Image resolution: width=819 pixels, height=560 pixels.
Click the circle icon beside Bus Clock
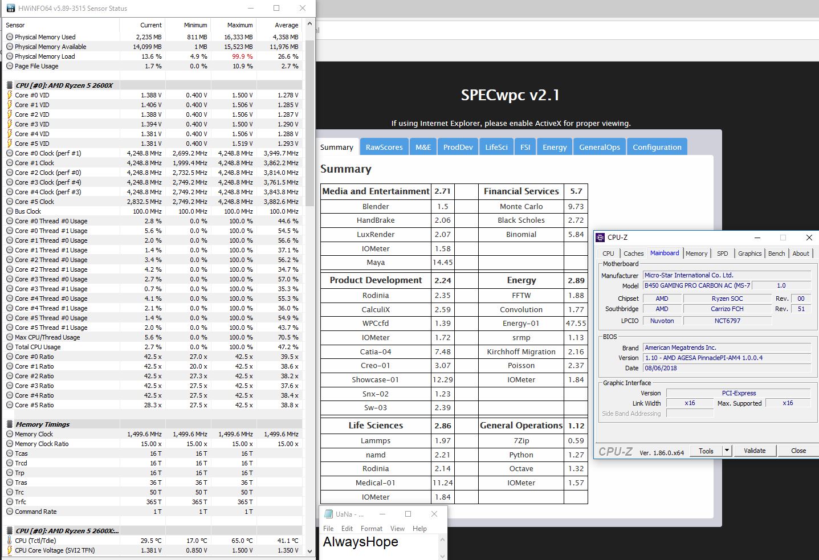[10, 211]
